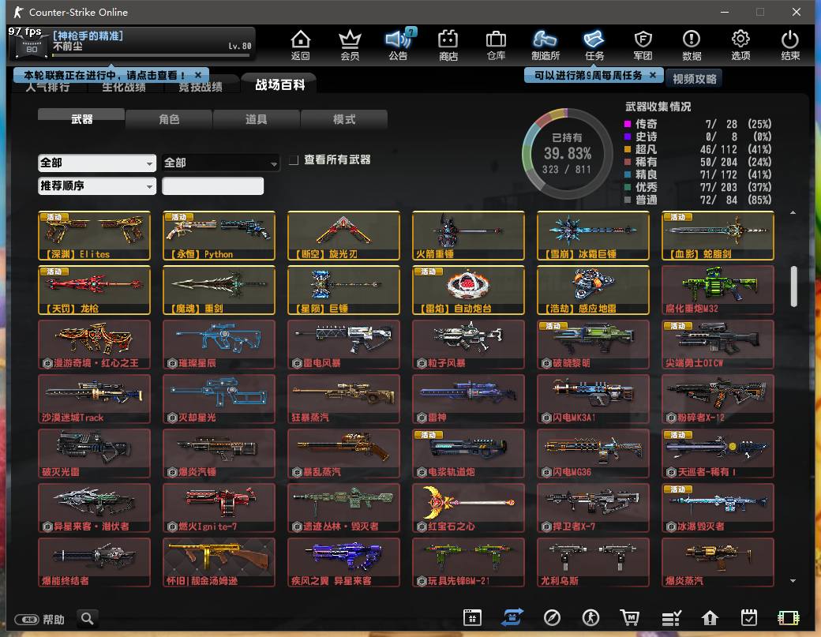
Task: Open the second 全部 dark dropdown
Action: point(220,163)
